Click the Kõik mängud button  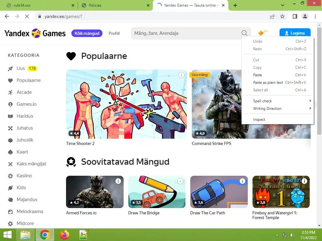point(87,33)
